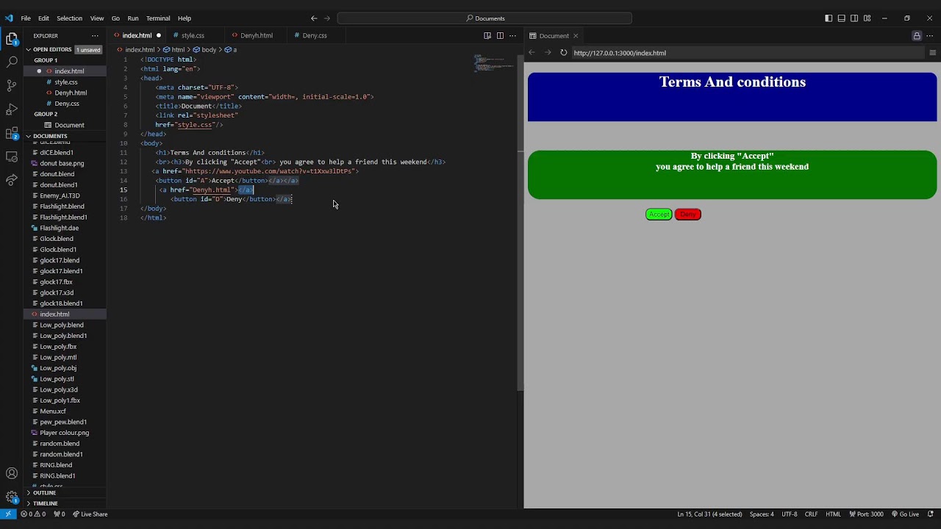This screenshot has height=529, width=941.
Task: Click Ln 15, Col 31 cursor position indicator
Action: 709,514
